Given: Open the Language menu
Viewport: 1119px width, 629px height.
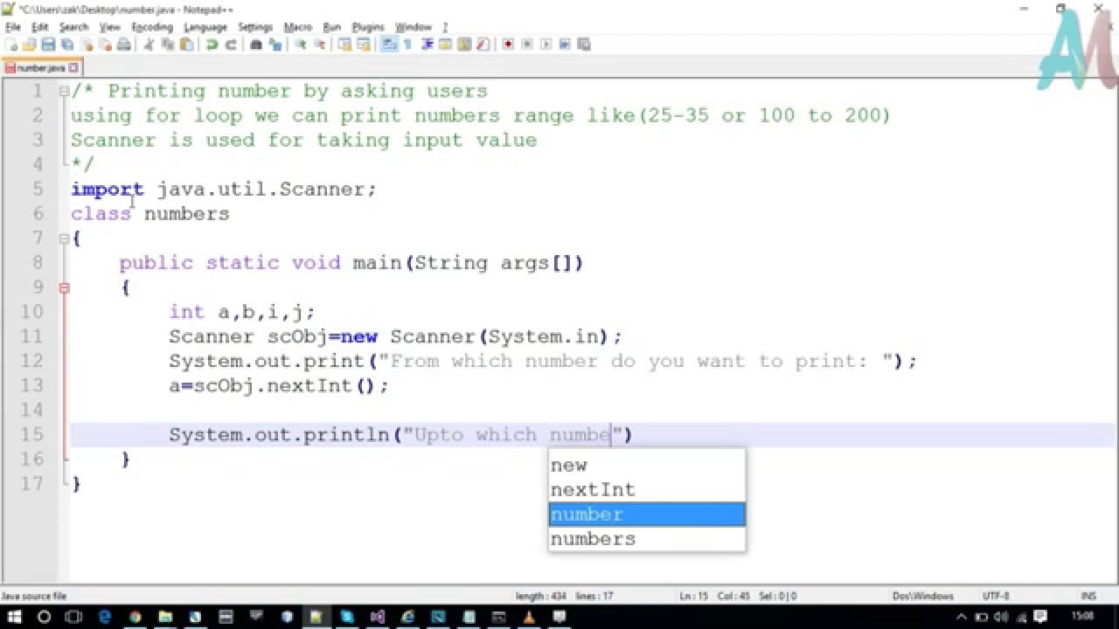Looking at the screenshot, I should point(205,27).
